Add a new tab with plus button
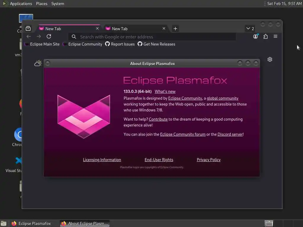 click(x=175, y=29)
